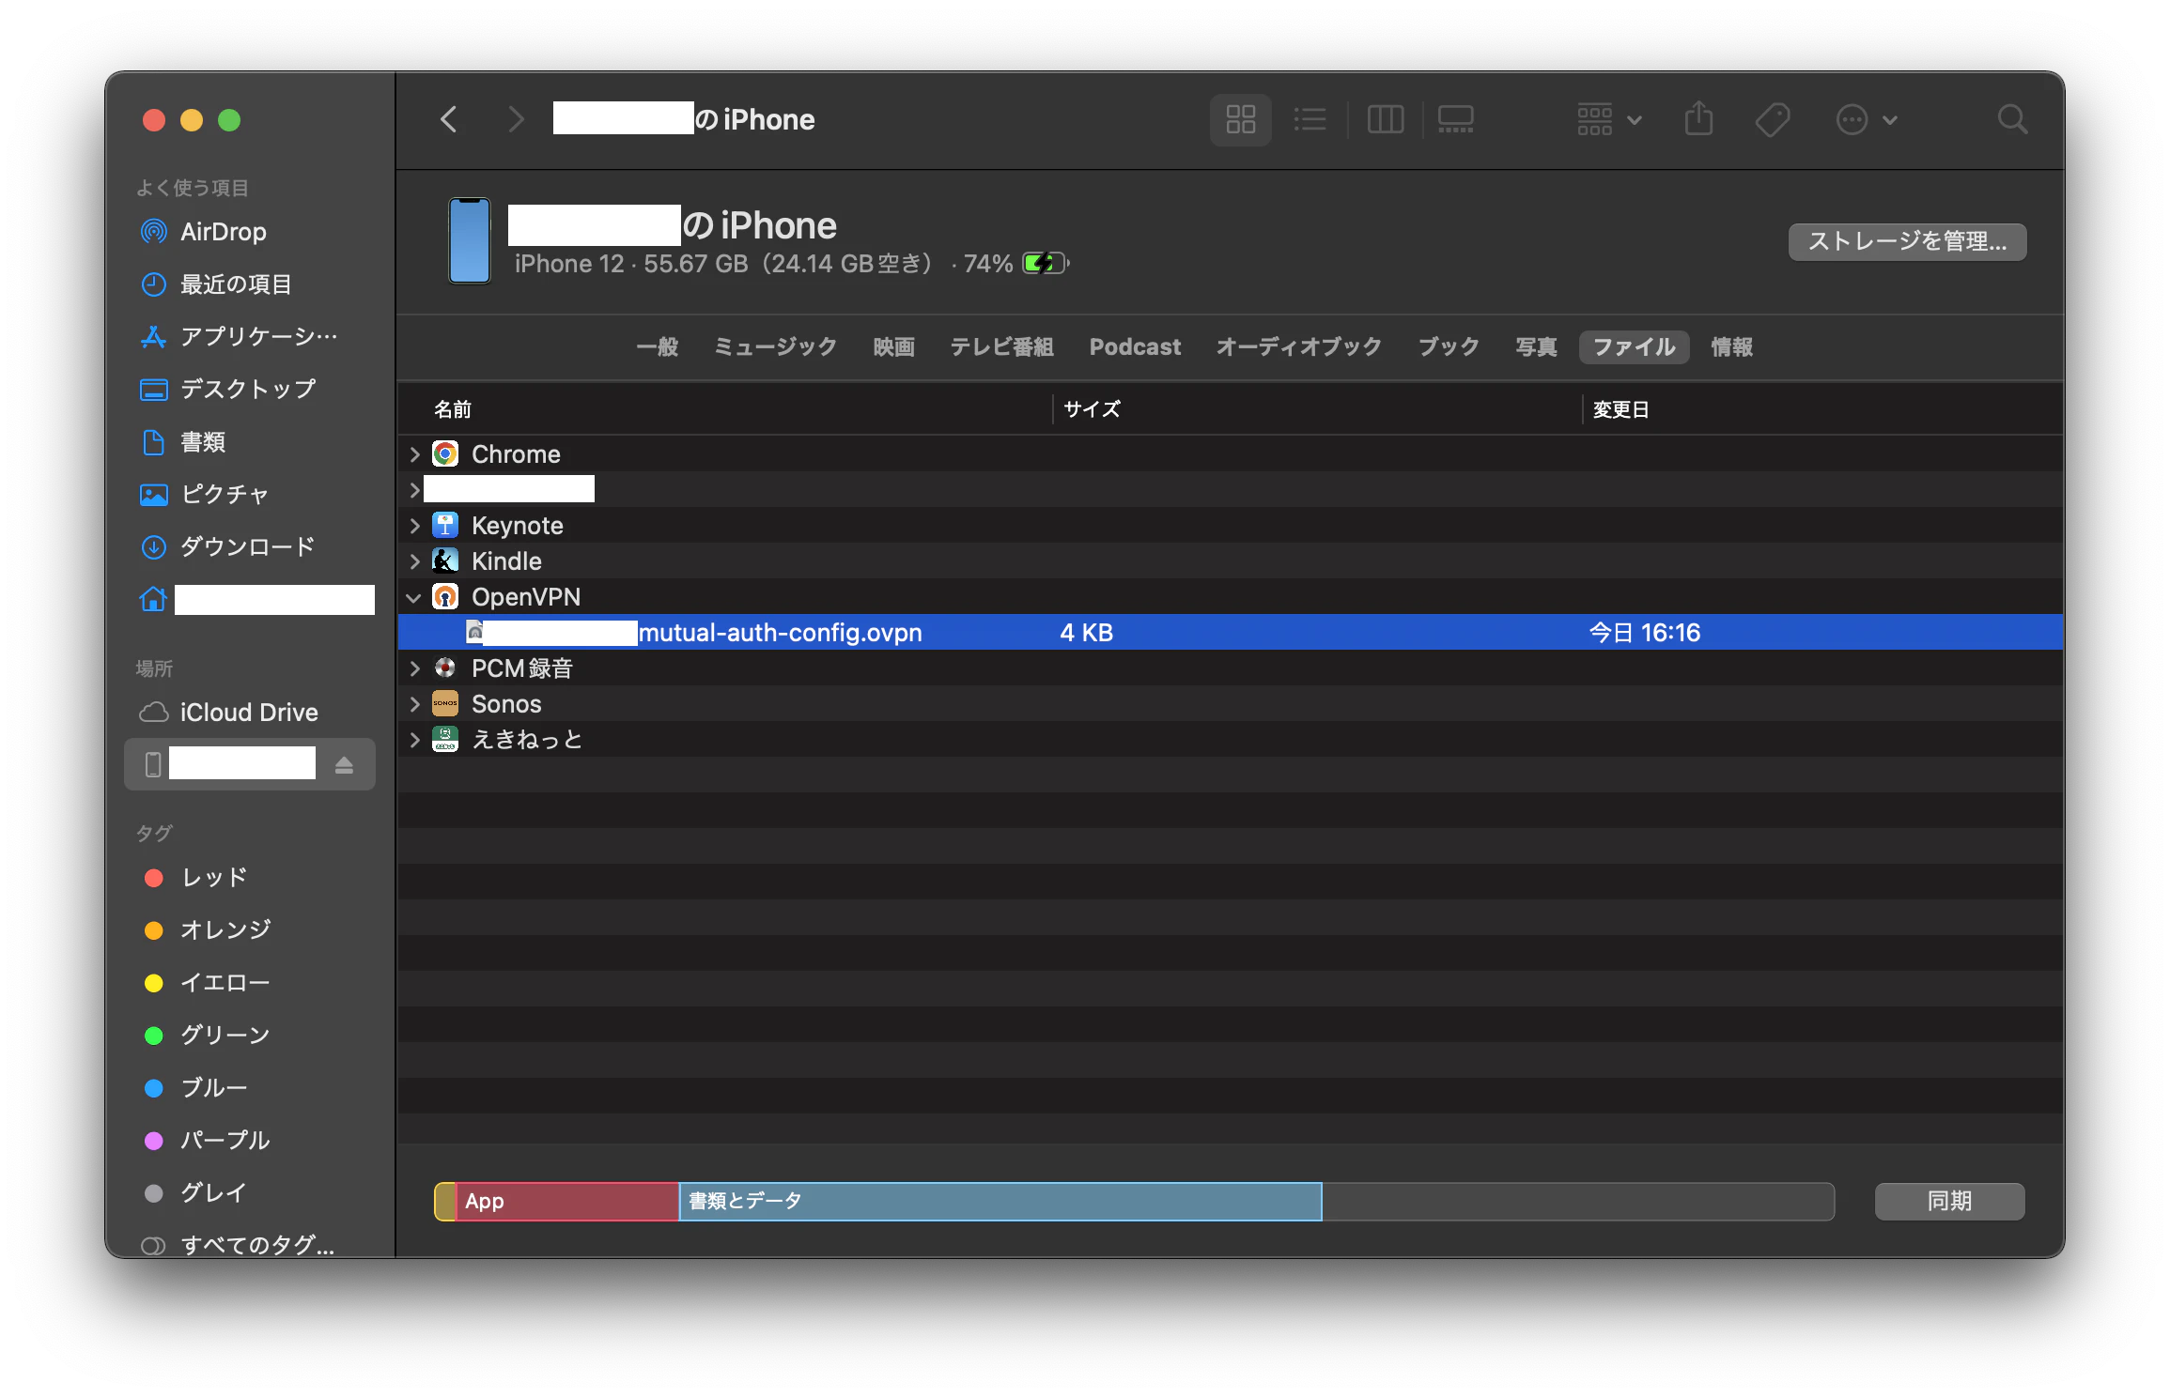Collapse the OpenVPN app folder
The width and height of the screenshot is (2170, 1397).
(x=414, y=597)
